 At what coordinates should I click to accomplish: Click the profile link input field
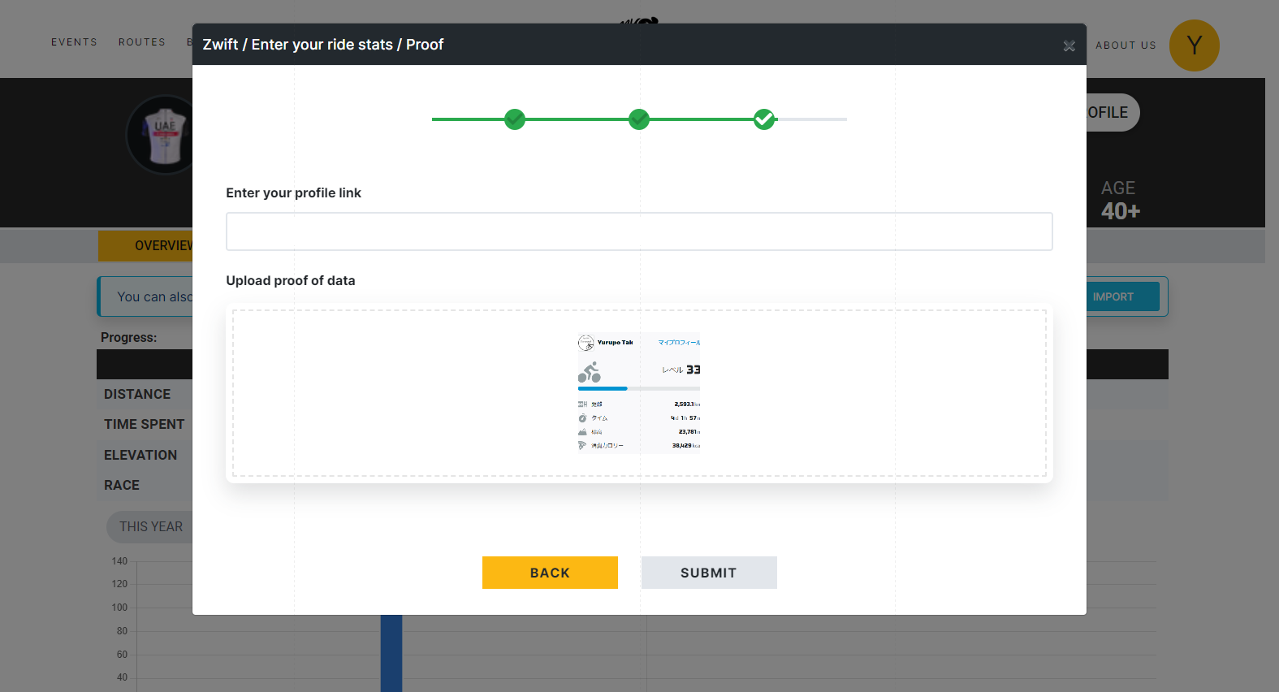tap(639, 231)
